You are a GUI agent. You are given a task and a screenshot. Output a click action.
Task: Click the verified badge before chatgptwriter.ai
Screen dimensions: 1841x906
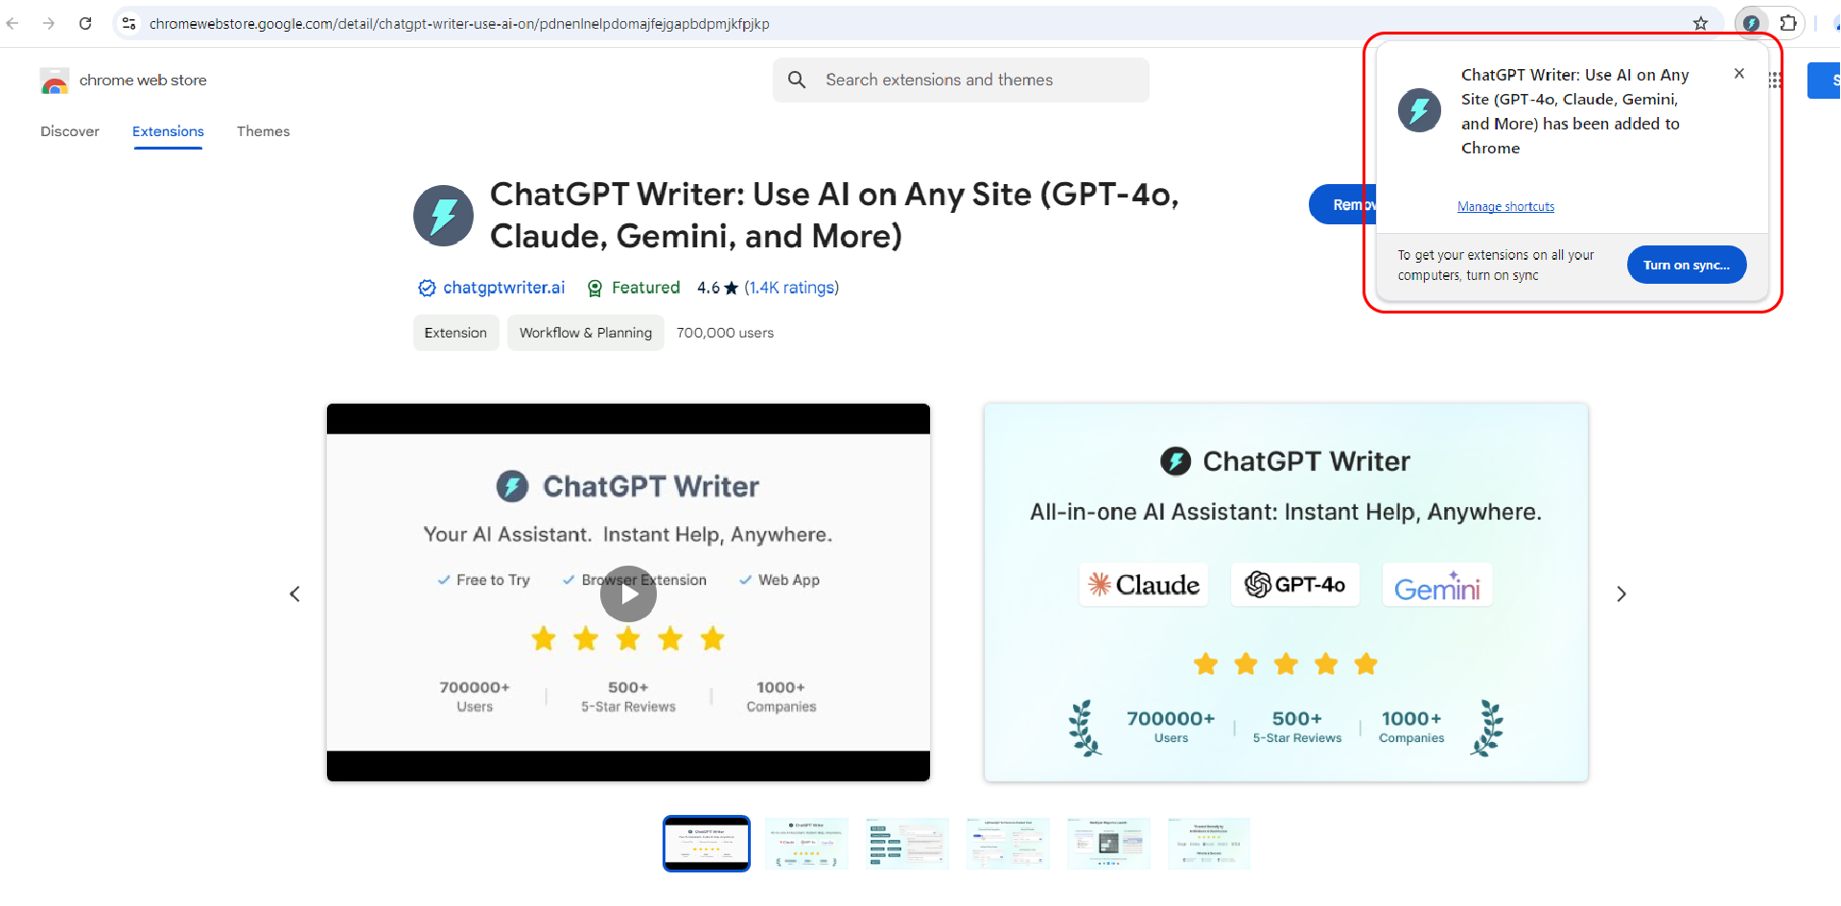coord(427,288)
